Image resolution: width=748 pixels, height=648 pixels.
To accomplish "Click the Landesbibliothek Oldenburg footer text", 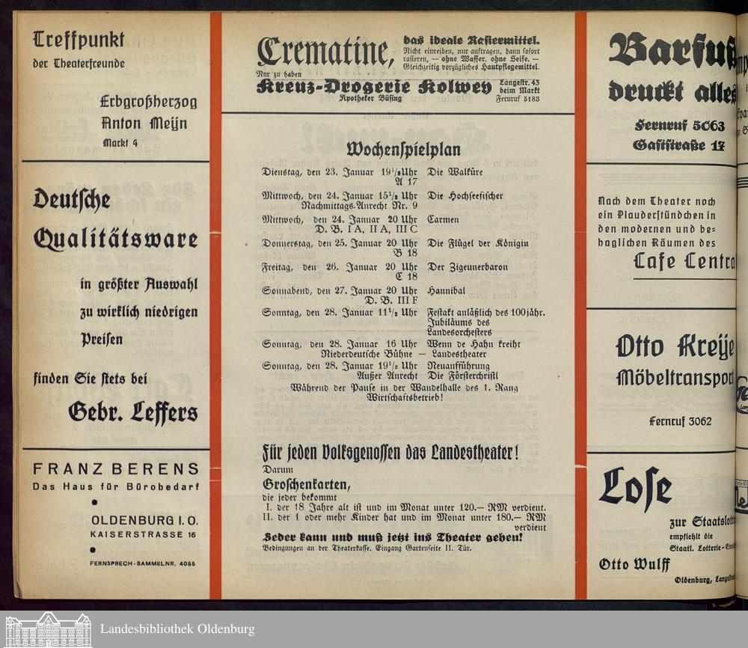I will click(x=177, y=629).
